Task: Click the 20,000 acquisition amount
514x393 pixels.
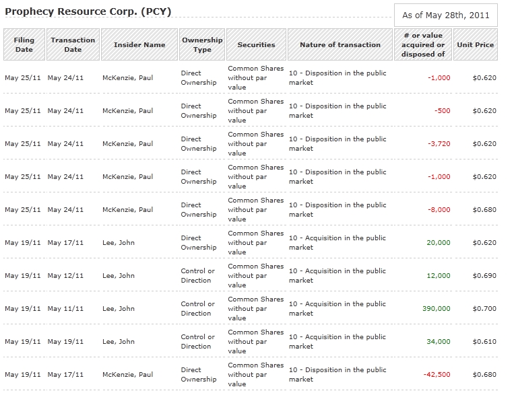Action: [x=438, y=243]
